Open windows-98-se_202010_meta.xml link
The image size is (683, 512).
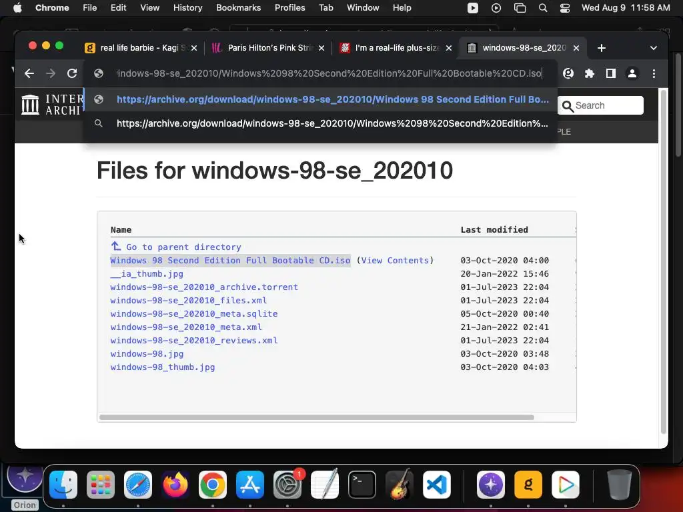tap(186, 327)
